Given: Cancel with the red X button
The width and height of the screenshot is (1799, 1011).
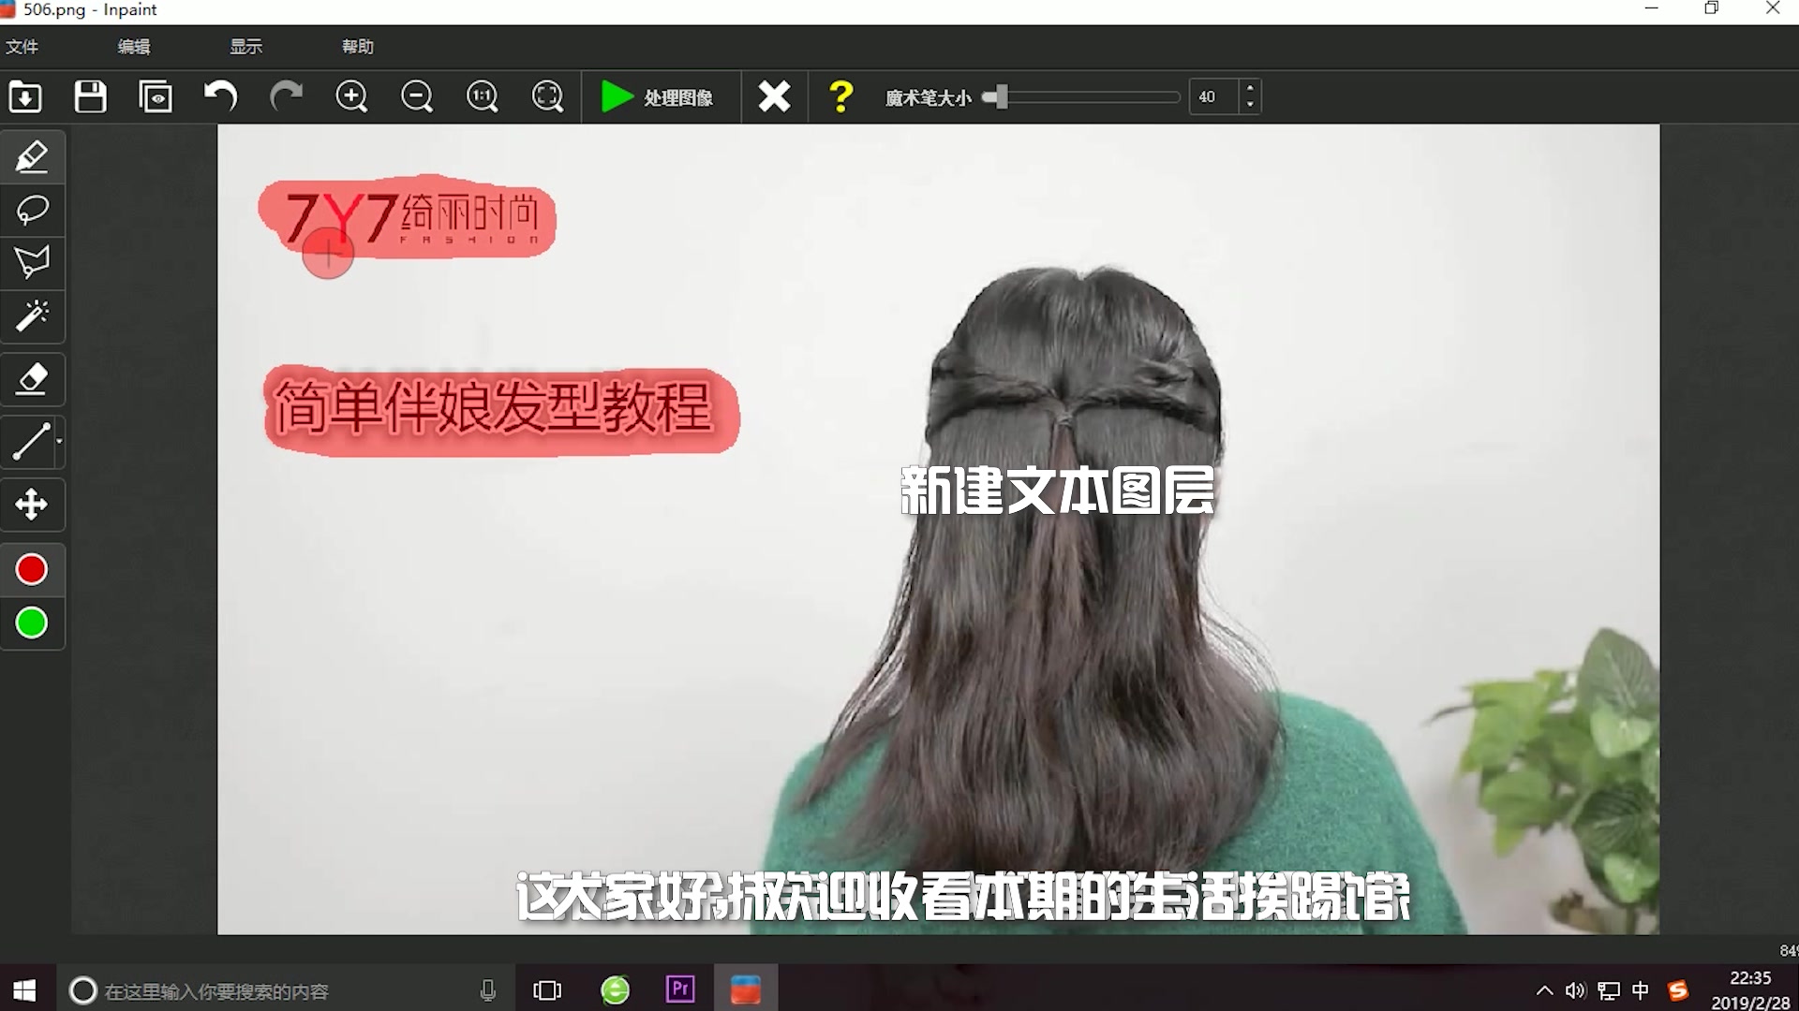Looking at the screenshot, I should tap(774, 96).
